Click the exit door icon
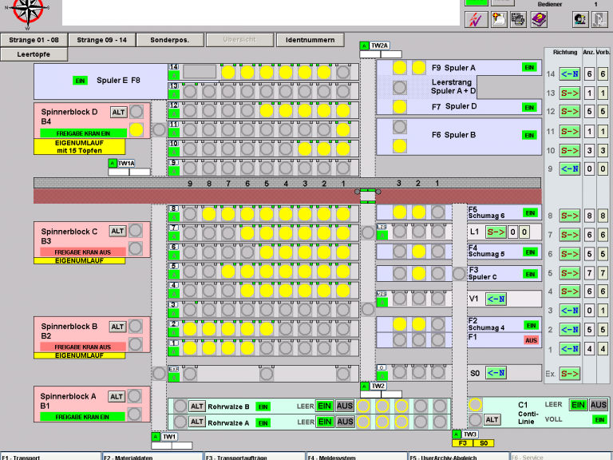This screenshot has width=613, height=460. pyautogui.click(x=599, y=19)
